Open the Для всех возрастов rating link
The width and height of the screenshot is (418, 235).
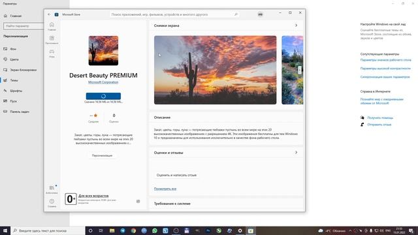pyautogui.click(x=93, y=196)
